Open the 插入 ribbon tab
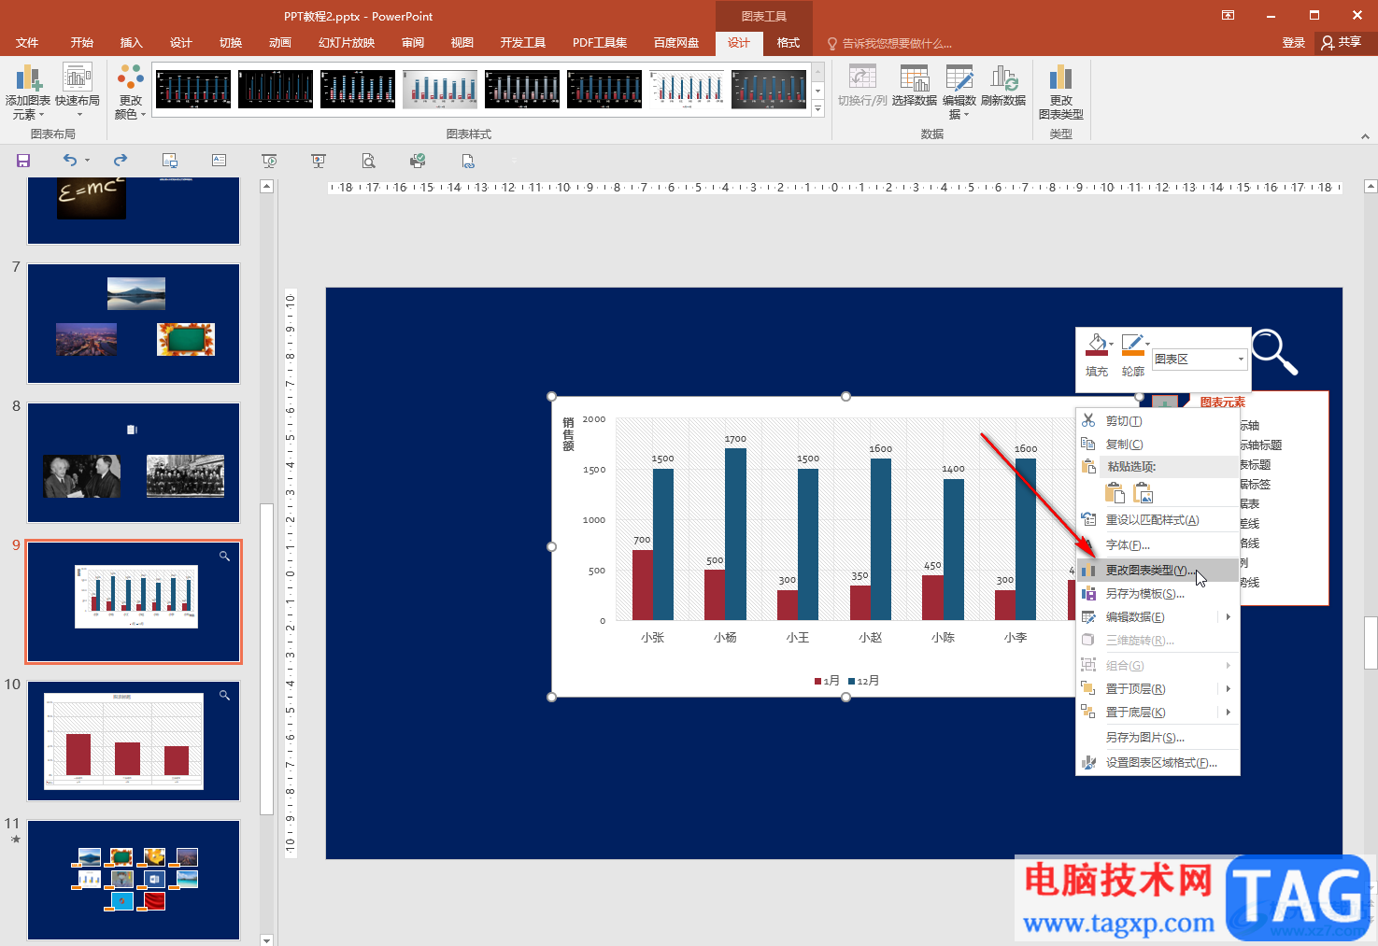Viewport: 1378px width, 946px height. click(x=132, y=43)
